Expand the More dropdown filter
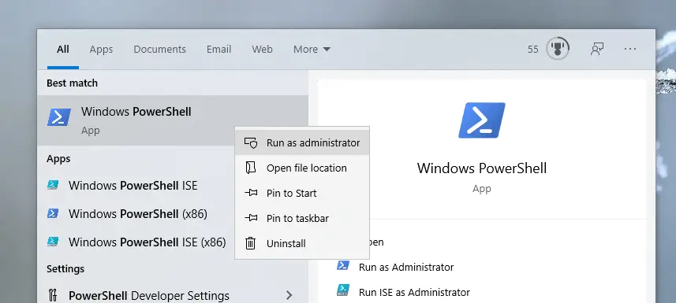This screenshot has width=676, height=303. (312, 49)
